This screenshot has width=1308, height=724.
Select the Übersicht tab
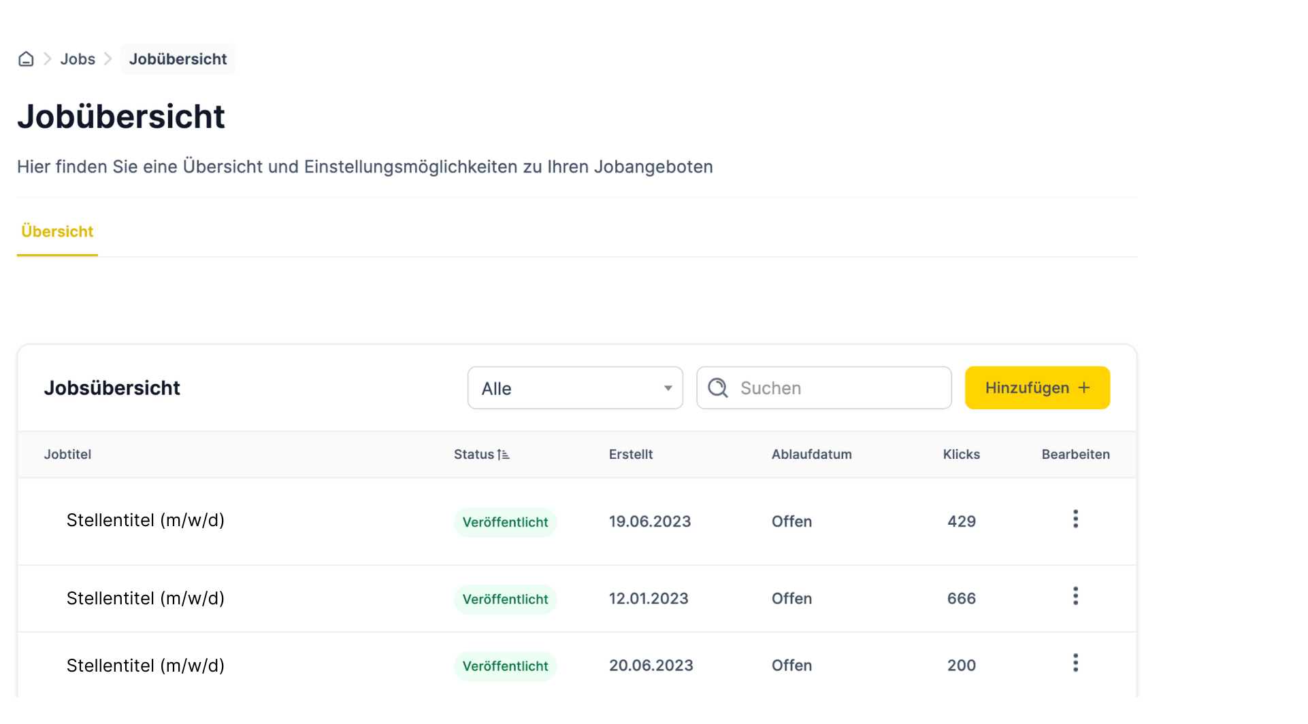click(x=57, y=232)
